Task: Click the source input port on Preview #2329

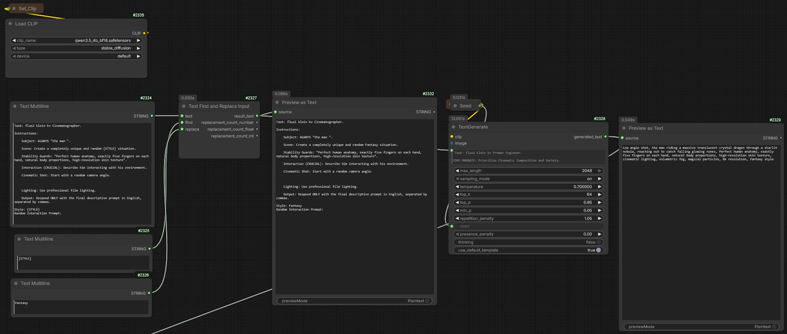Action: coord(622,138)
